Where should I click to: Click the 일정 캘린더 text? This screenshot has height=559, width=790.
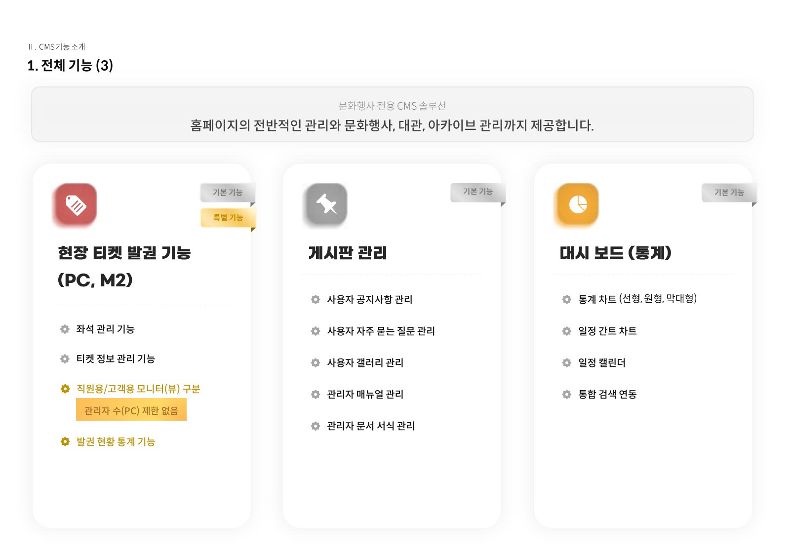pyautogui.click(x=602, y=362)
